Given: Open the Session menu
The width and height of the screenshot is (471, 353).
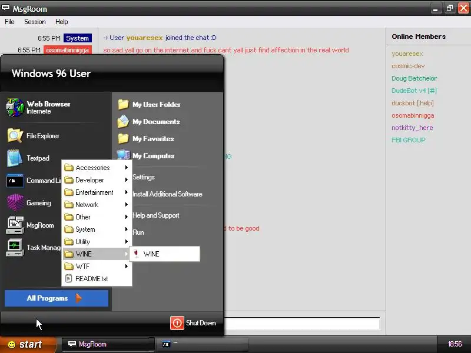Looking at the screenshot, I should click(x=35, y=22).
